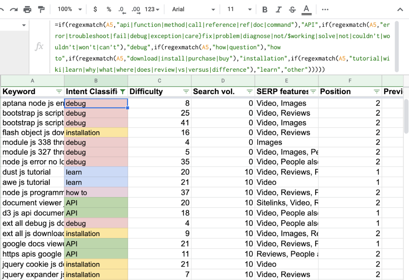This screenshot has width=409, height=280.
Task: Increase decimal places icon
Action: pyautogui.click(x=136, y=10)
